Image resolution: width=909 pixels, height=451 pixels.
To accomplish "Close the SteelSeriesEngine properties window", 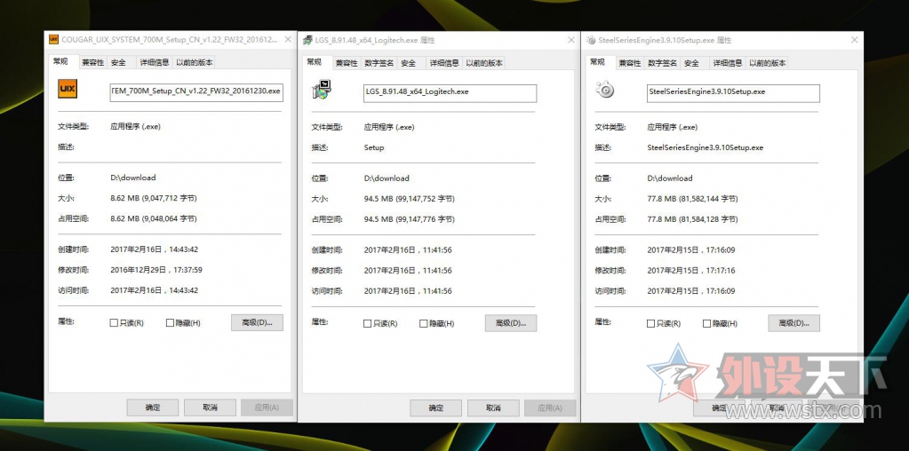I will pyautogui.click(x=854, y=40).
